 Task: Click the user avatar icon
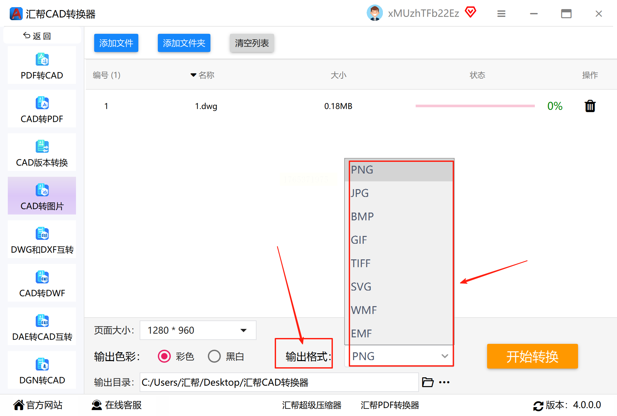[375, 13]
